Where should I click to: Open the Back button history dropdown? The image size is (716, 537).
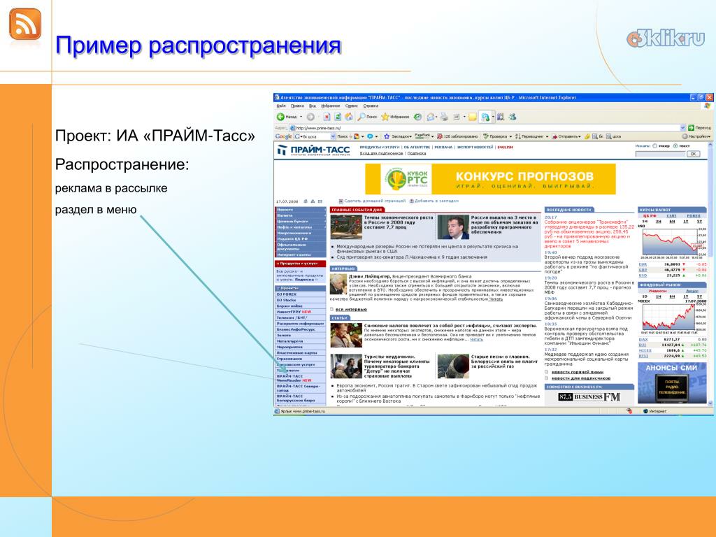click(x=301, y=117)
